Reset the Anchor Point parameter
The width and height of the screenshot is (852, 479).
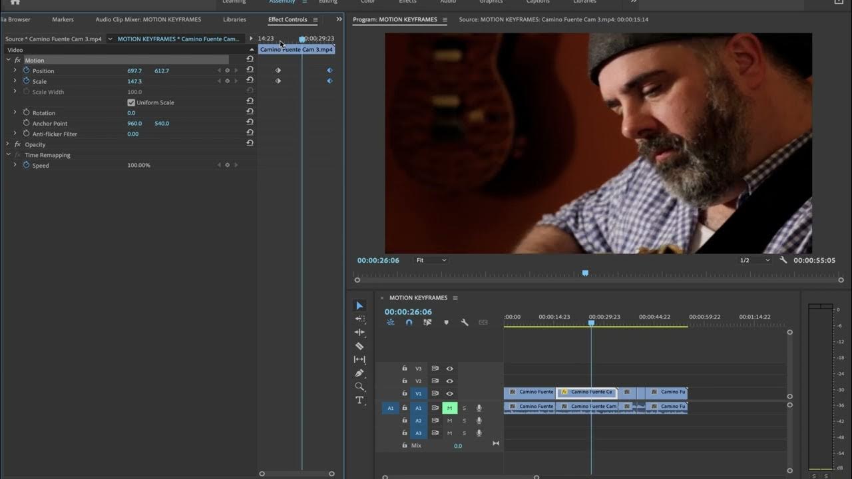(x=250, y=123)
